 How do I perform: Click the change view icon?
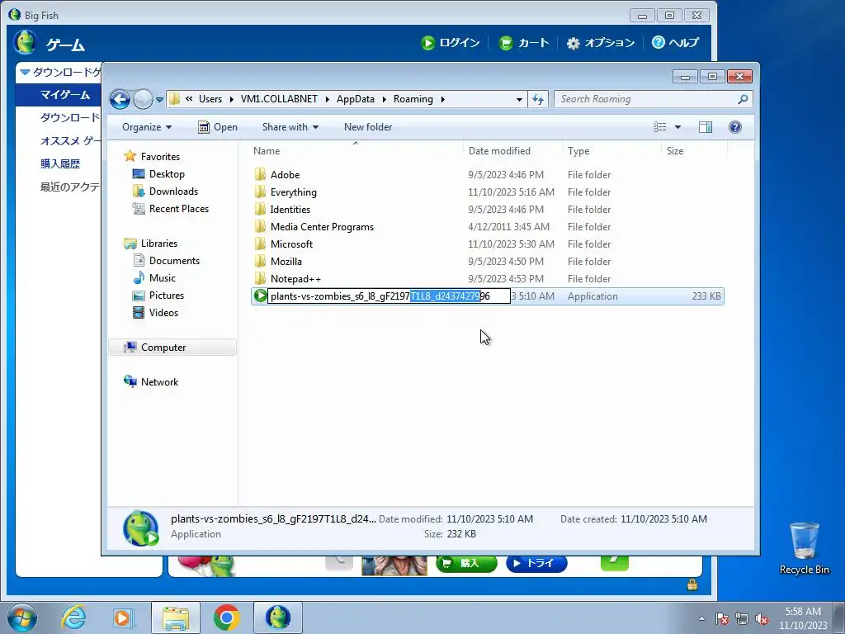click(x=659, y=127)
